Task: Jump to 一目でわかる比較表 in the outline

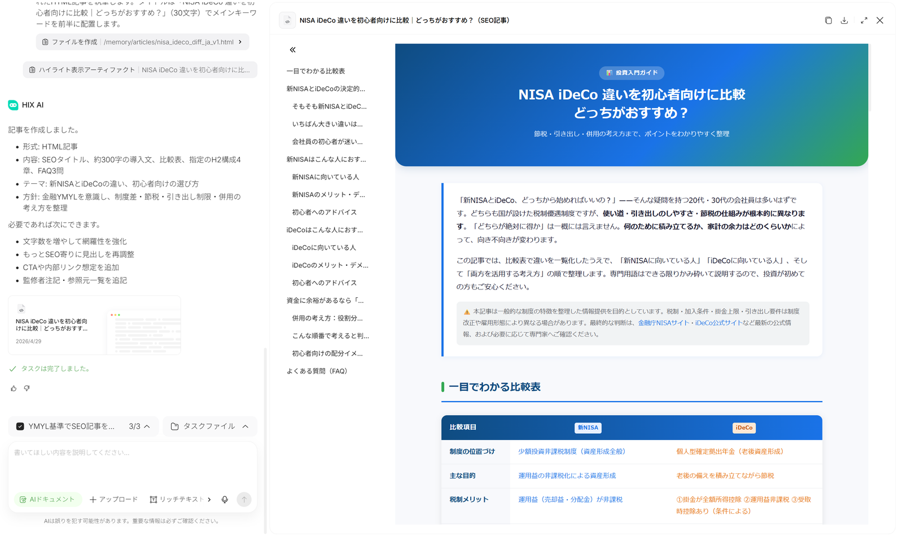Action: [x=315, y=71]
